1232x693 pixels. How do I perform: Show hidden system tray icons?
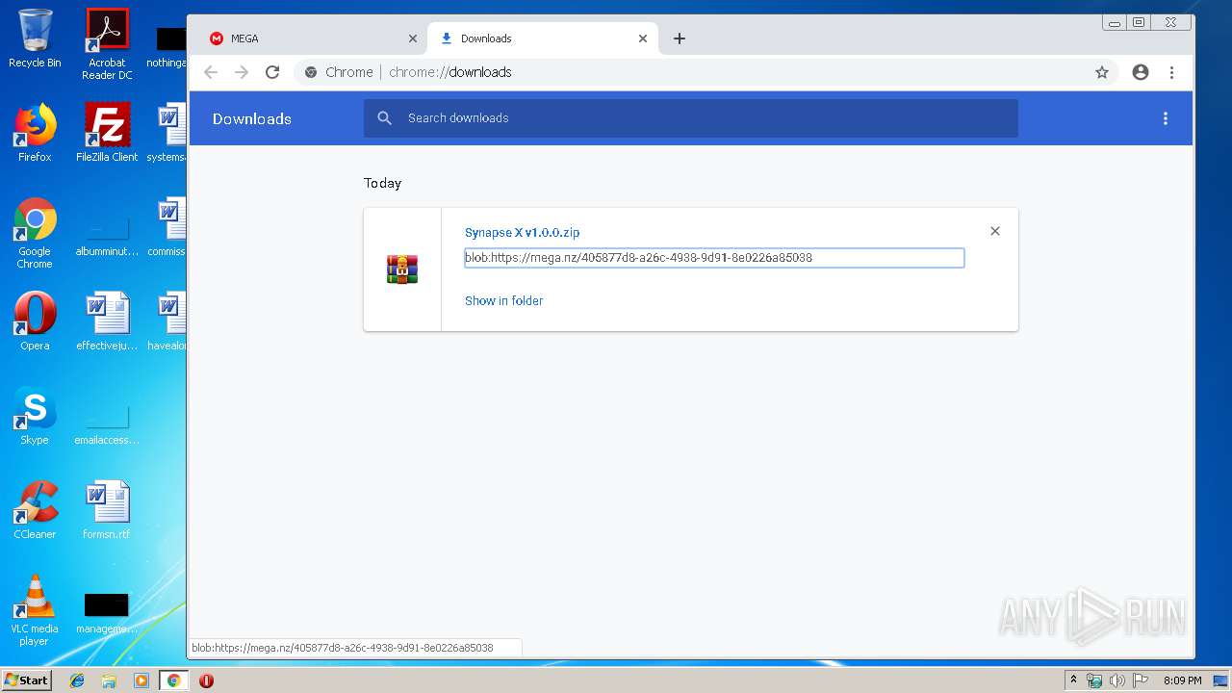pyautogui.click(x=1074, y=680)
